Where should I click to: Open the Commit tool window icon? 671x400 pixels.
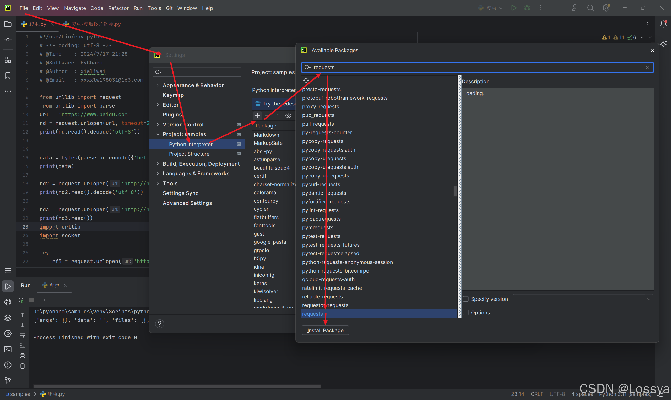8,40
